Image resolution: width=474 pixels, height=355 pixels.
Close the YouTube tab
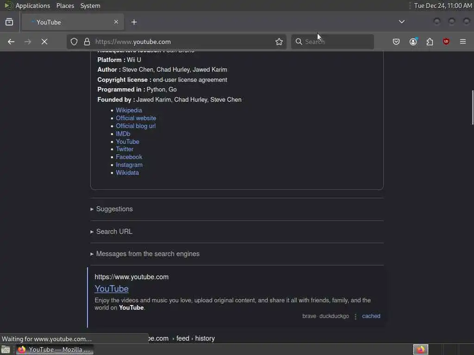pos(116,22)
